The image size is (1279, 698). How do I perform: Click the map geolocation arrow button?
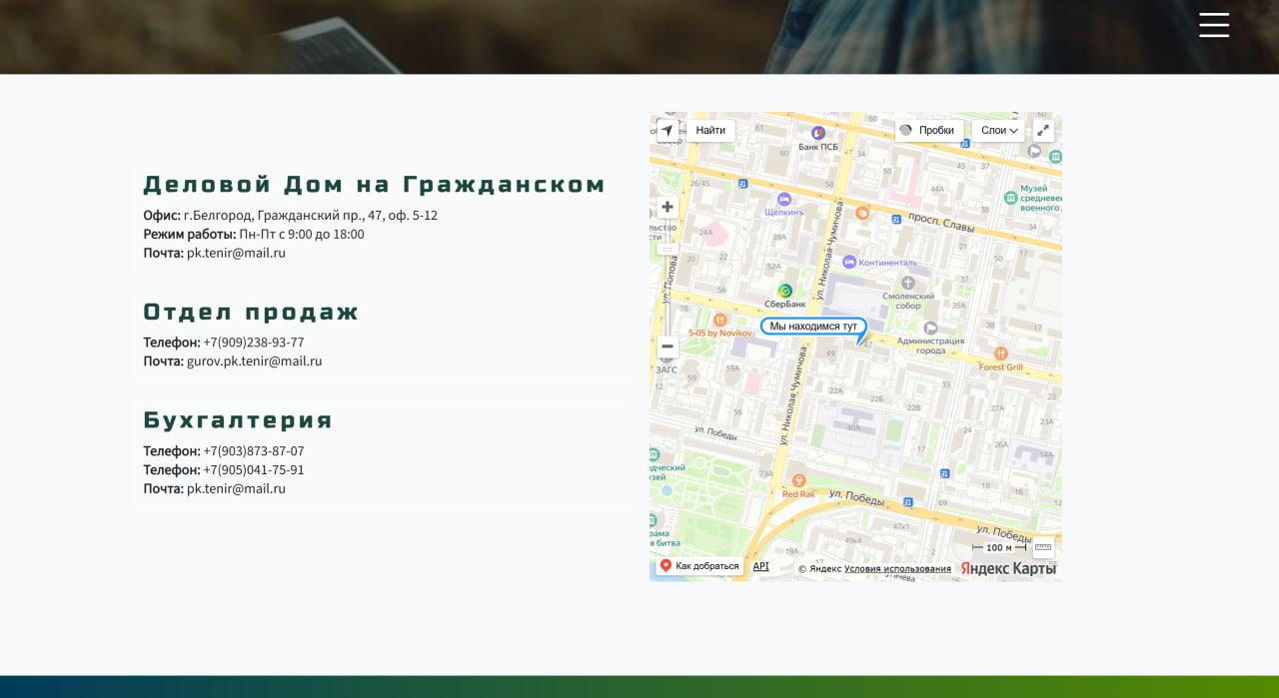coord(667,131)
